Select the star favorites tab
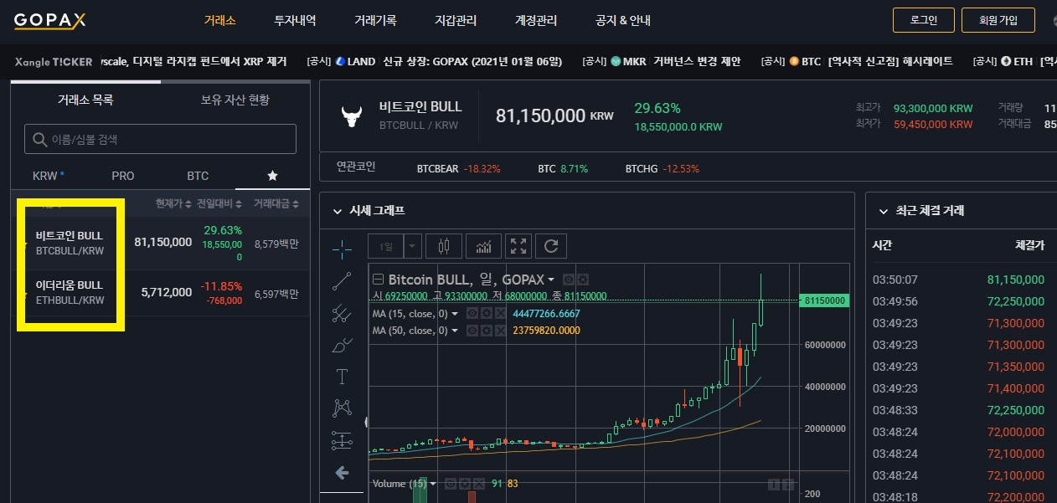The width and height of the screenshot is (1057, 503). pyautogui.click(x=272, y=176)
